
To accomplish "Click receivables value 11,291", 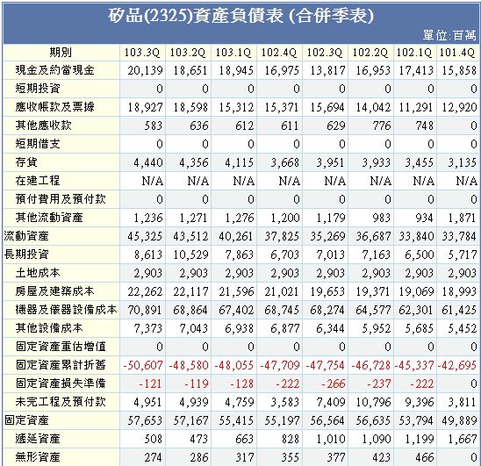I will [x=416, y=107].
